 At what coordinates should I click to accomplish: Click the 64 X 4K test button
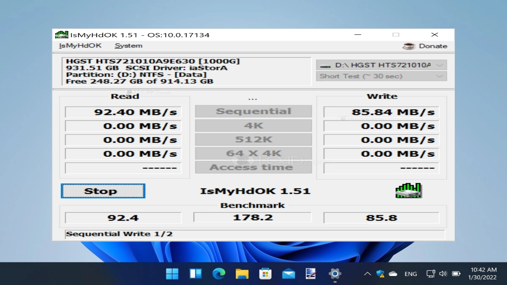(x=253, y=153)
